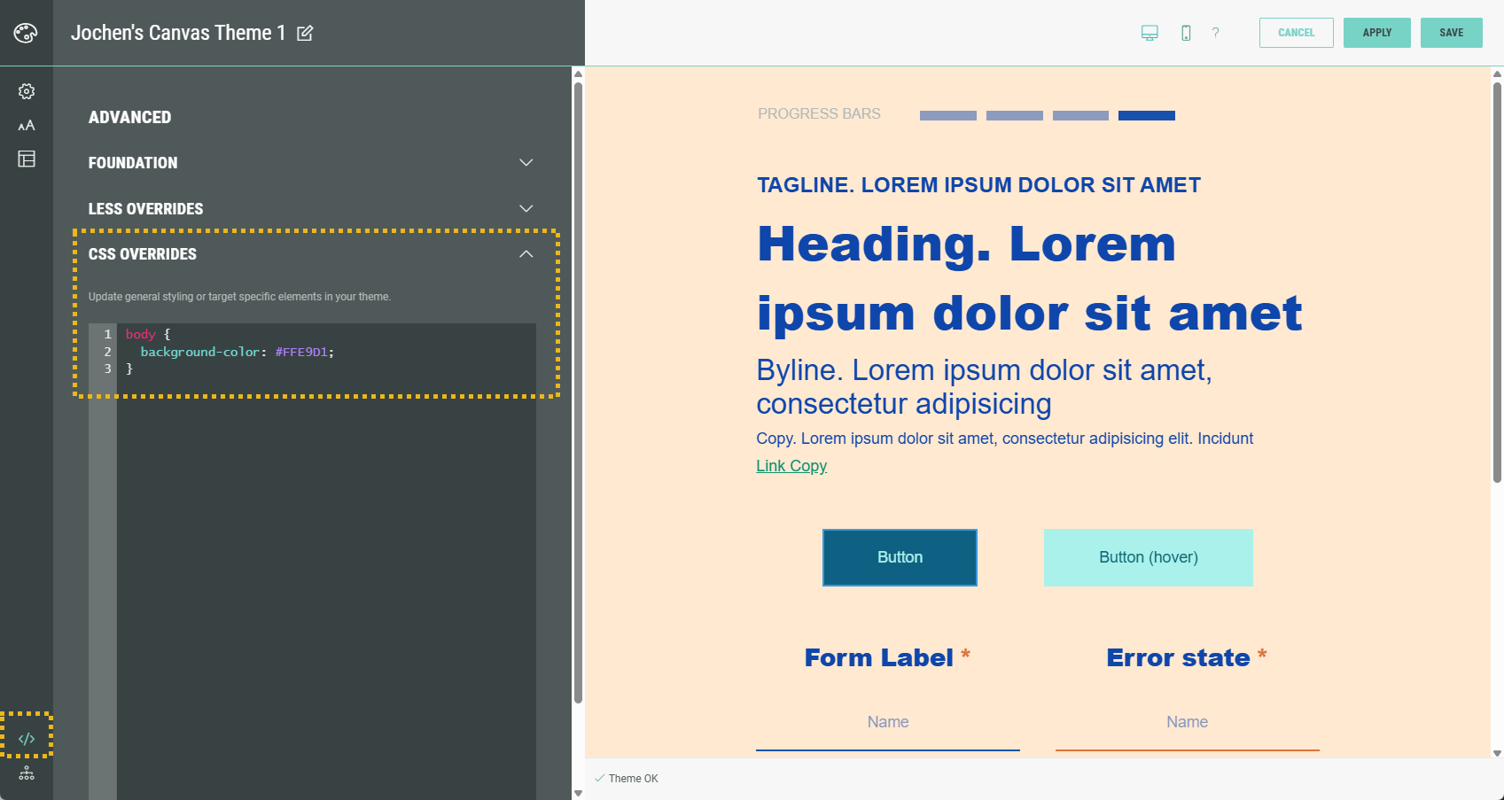Click the Link Copy hyperlink
This screenshot has width=1504, height=800.
[791, 466]
